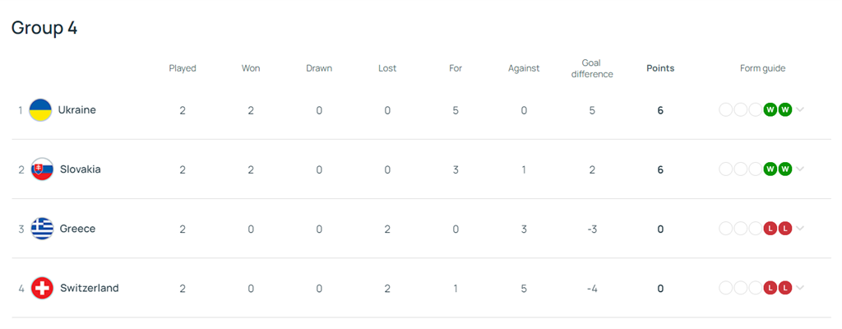Click the Slovakia flag icon
Screen dimensions: 842x329
pyautogui.click(x=42, y=169)
